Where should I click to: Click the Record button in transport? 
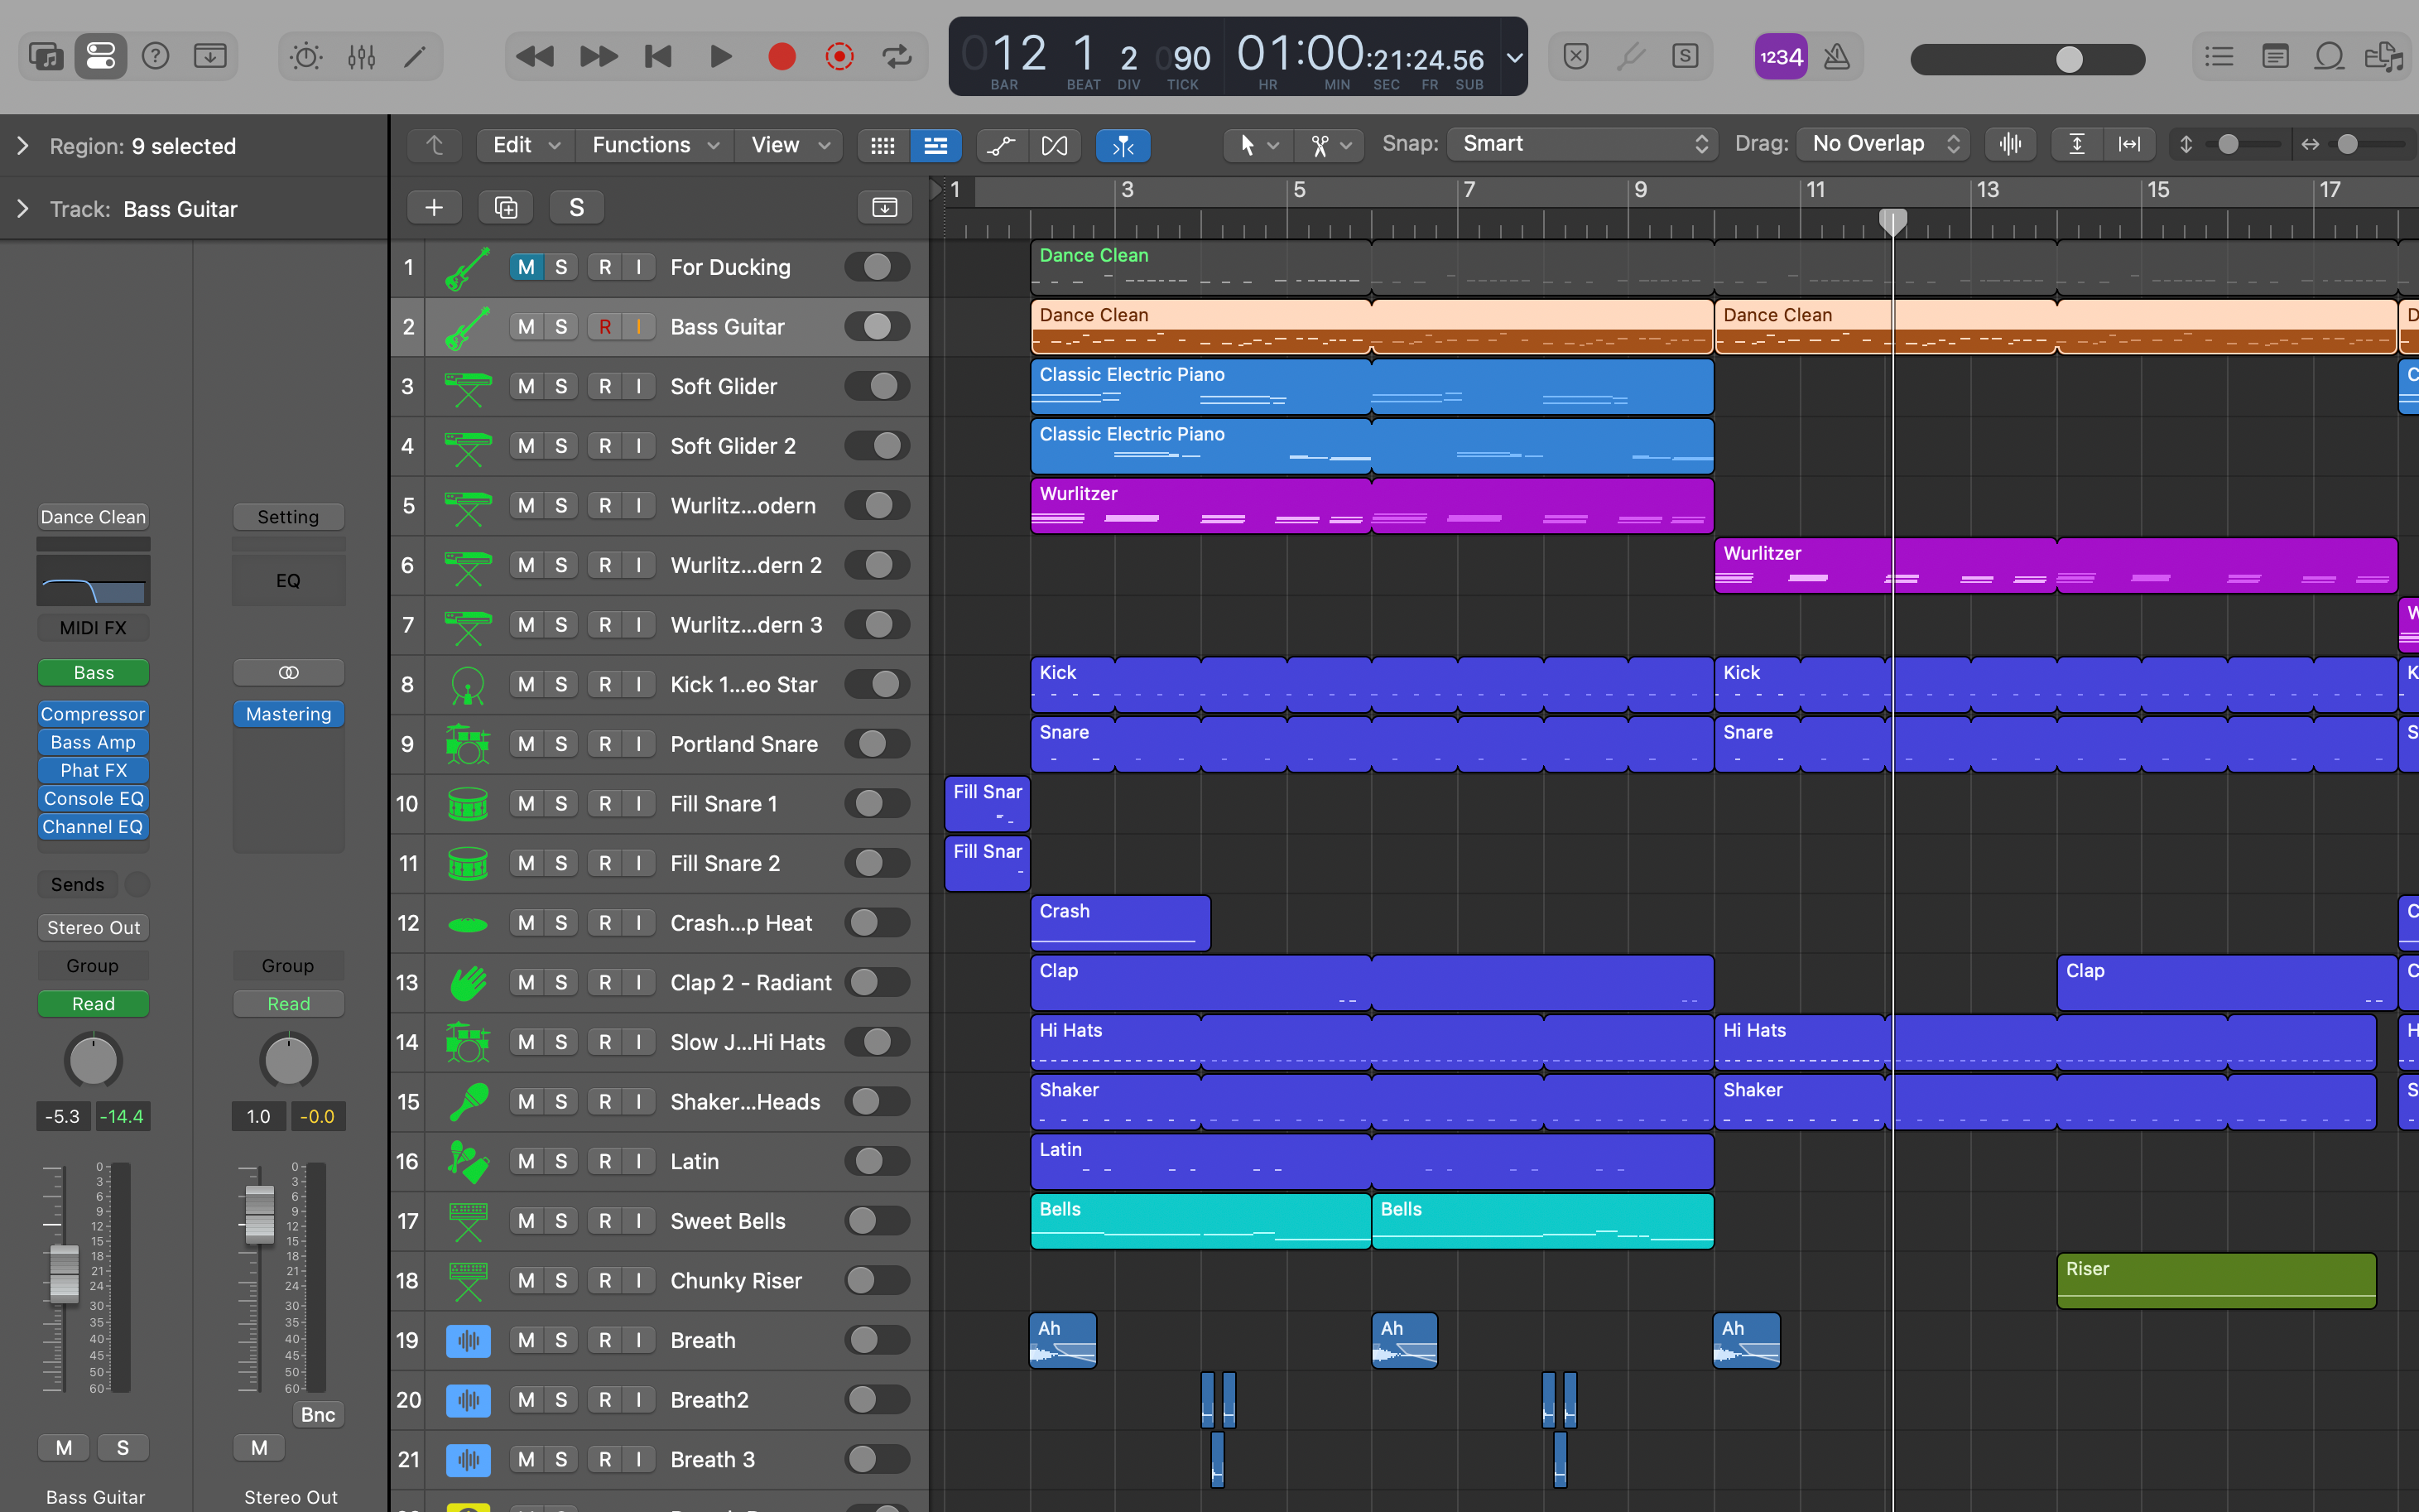pyautogui.click(x=781, y=57)
